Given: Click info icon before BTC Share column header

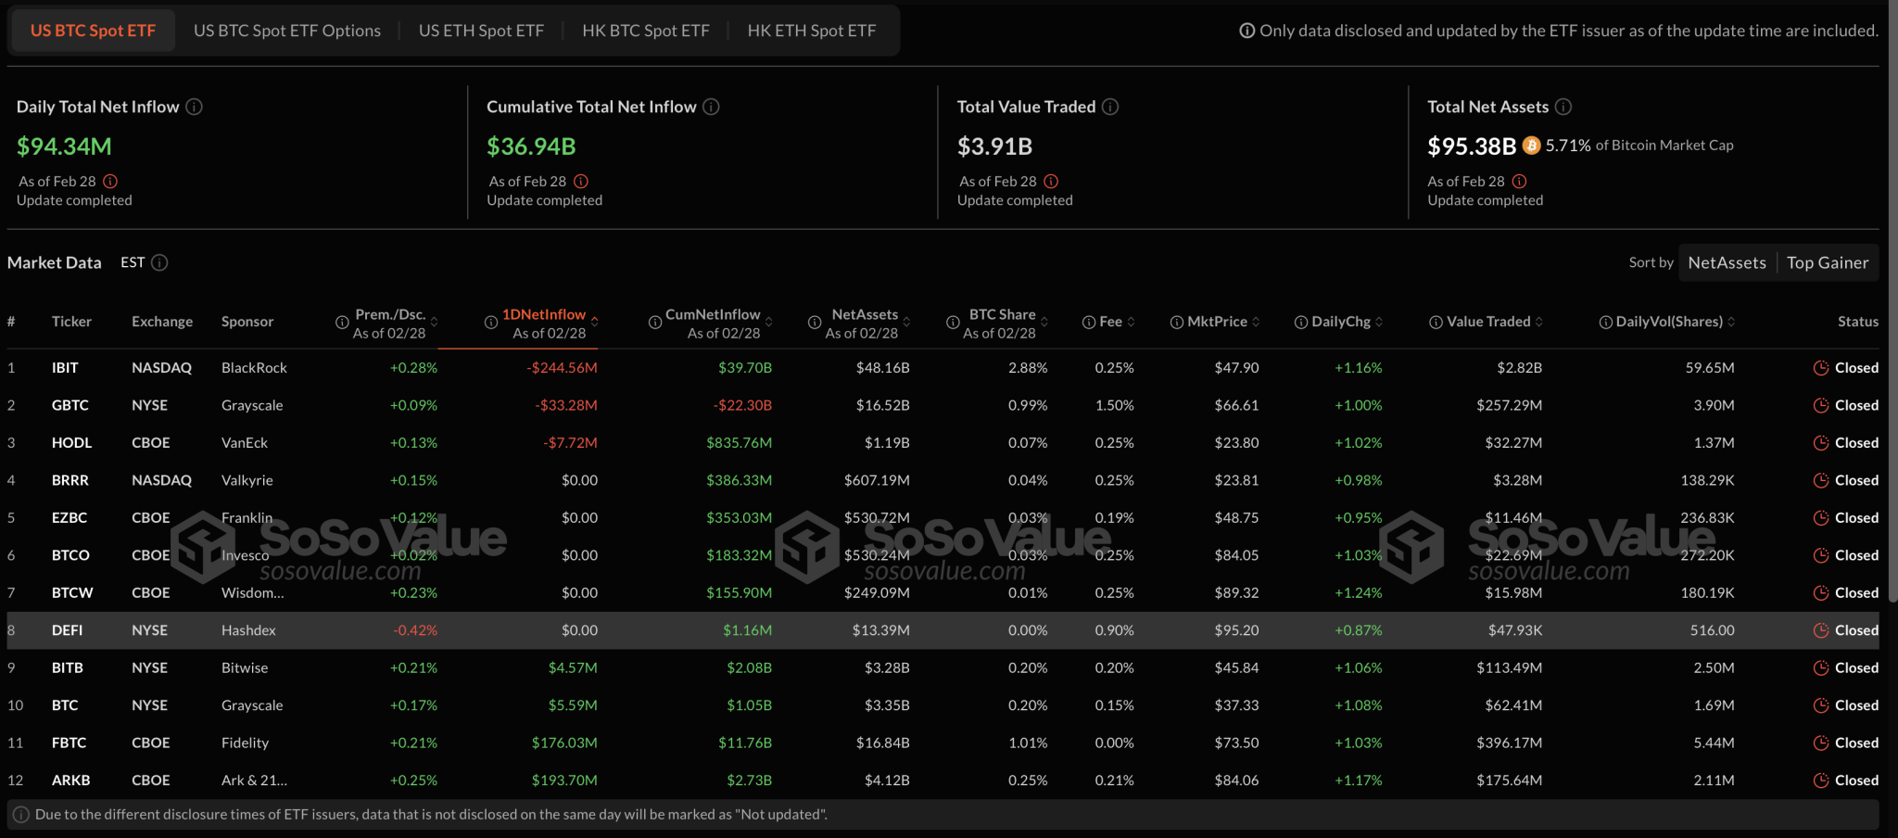Looking at the screenshot, I should tap(953, 323).
